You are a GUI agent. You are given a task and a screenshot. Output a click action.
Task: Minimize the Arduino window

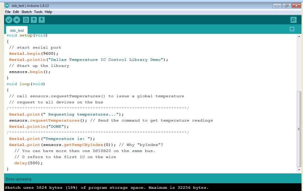[277, 6]
